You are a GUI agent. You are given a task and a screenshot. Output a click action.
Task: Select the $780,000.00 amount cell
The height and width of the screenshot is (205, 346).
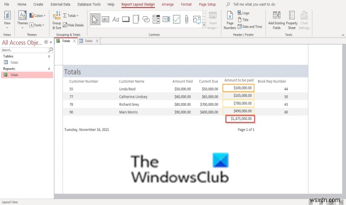tap(238, 103)
